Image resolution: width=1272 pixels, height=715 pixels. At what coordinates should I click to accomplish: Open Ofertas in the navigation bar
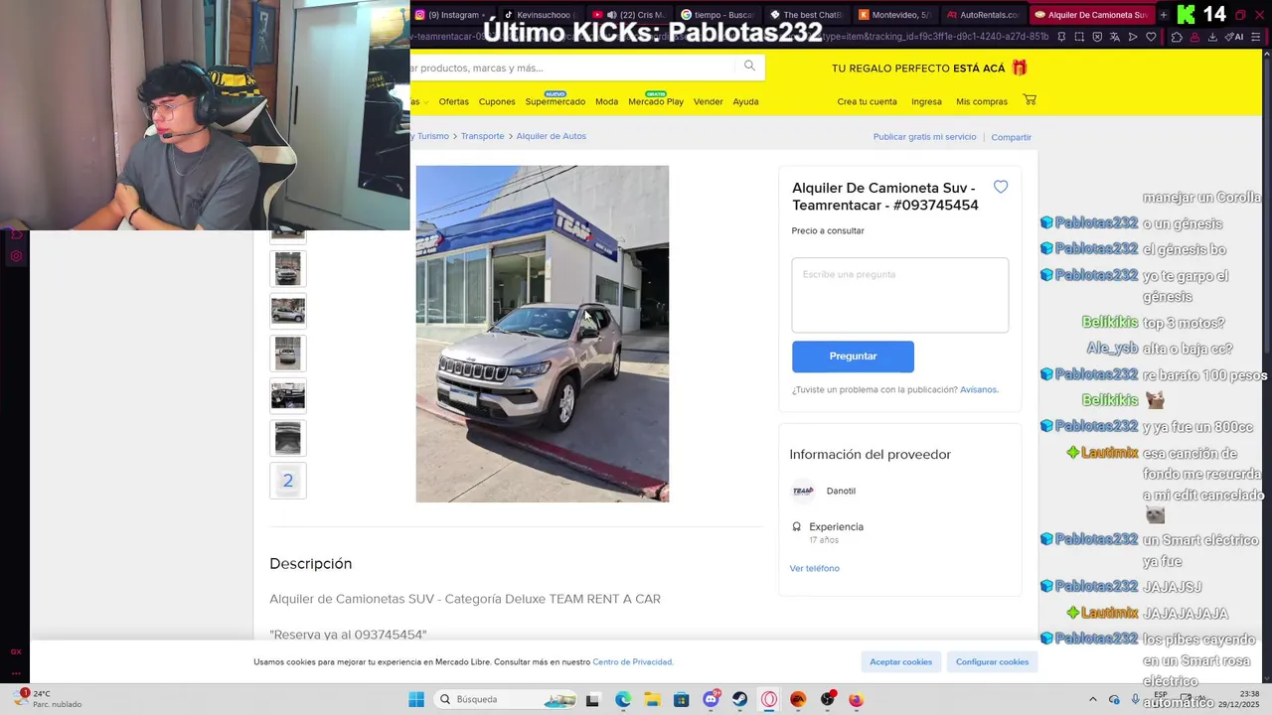453,101
